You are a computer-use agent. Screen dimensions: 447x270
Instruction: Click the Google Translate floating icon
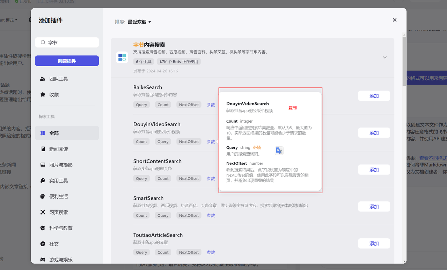coord(279,151)
